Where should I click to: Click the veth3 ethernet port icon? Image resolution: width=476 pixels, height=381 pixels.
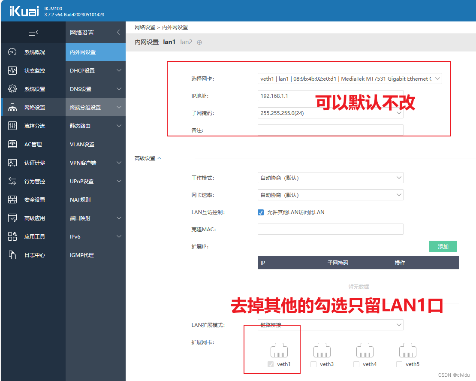pyautogui.click(x=322, y=350)
